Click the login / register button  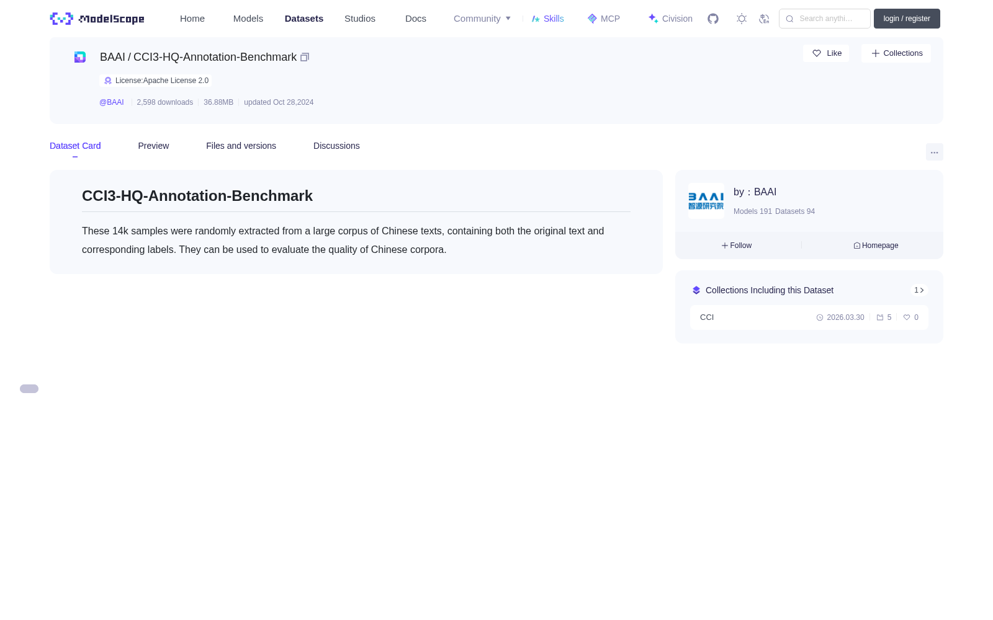pos(907,19)
